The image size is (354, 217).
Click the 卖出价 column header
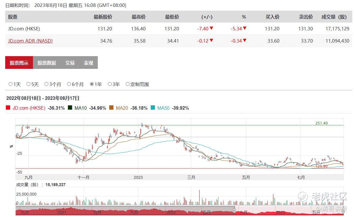306,17
